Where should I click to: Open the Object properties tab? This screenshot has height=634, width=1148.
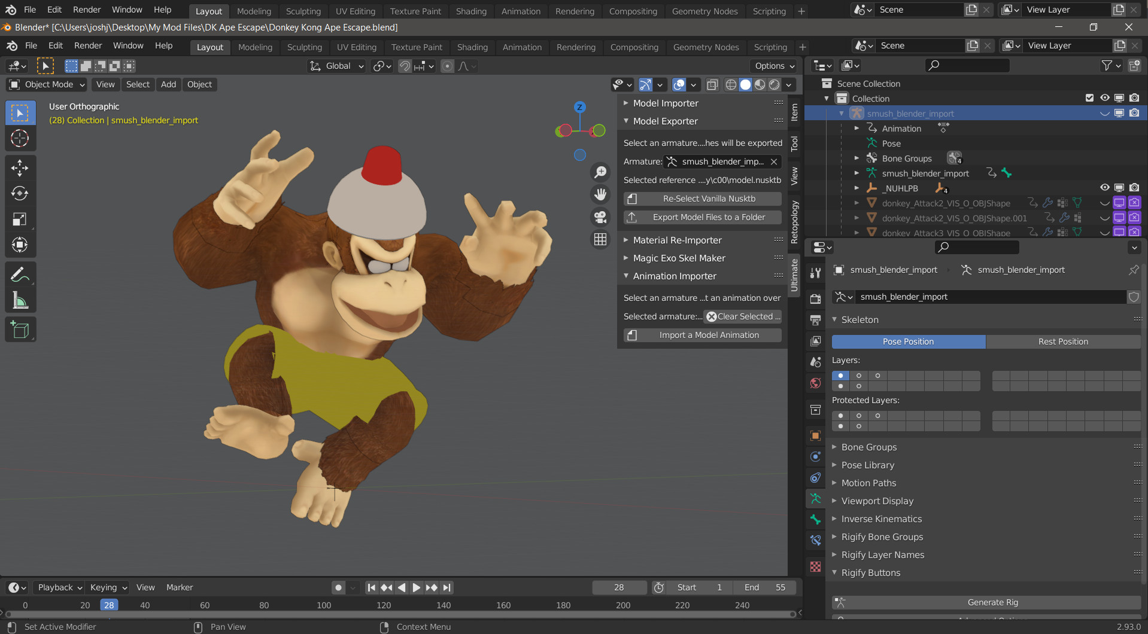(x=815, y=435)
